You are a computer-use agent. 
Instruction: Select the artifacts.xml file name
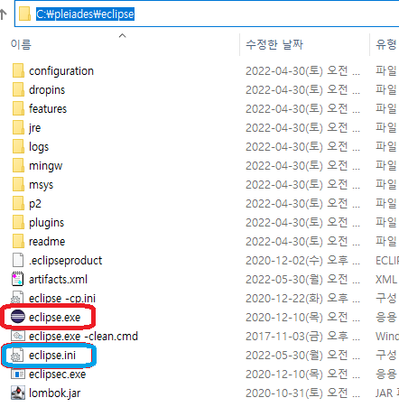pos(59,280)
